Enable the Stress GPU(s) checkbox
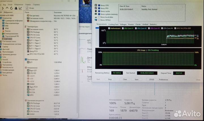The image size is (204, 121). click(x=99, y=20)
